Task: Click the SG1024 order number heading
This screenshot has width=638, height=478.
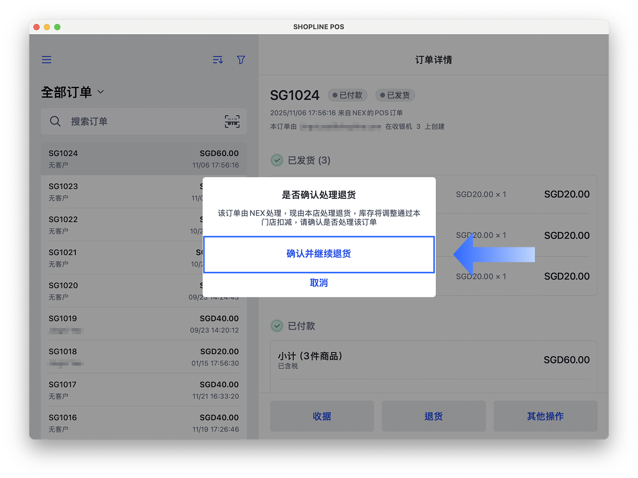Action: pos(295,95)
